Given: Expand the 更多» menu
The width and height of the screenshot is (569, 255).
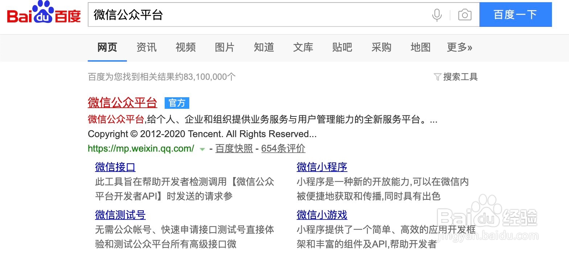Looking at the screenshot, I should tap(459, 47).
